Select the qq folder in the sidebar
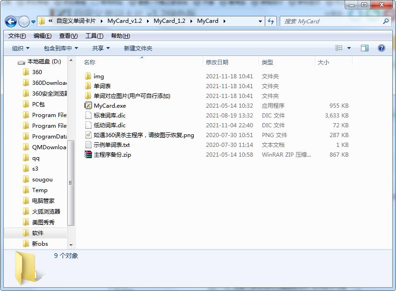Image resolution: width=396 pixels, height=291 pixels. click(x=31, y=158)
